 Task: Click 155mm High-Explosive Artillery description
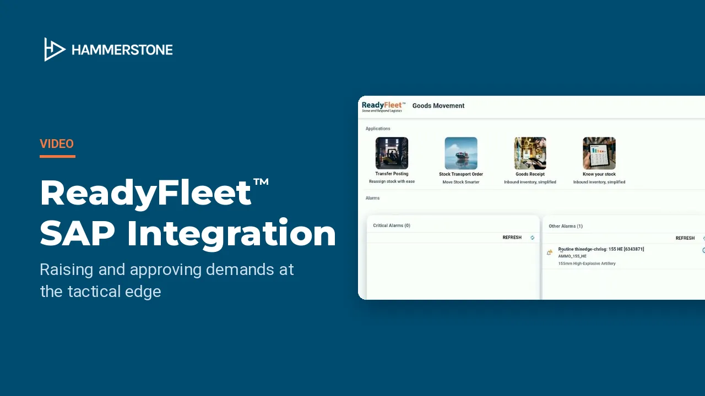[x=587, y=263]
